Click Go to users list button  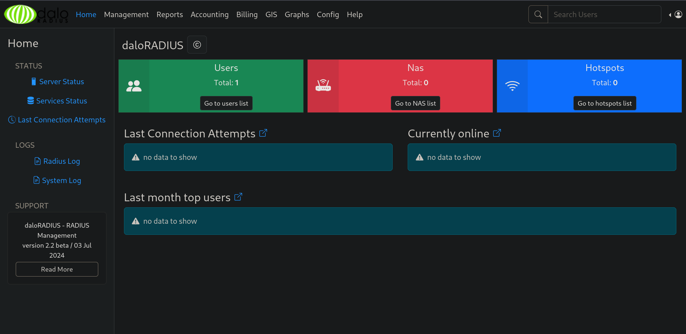[x=226, y=103]
